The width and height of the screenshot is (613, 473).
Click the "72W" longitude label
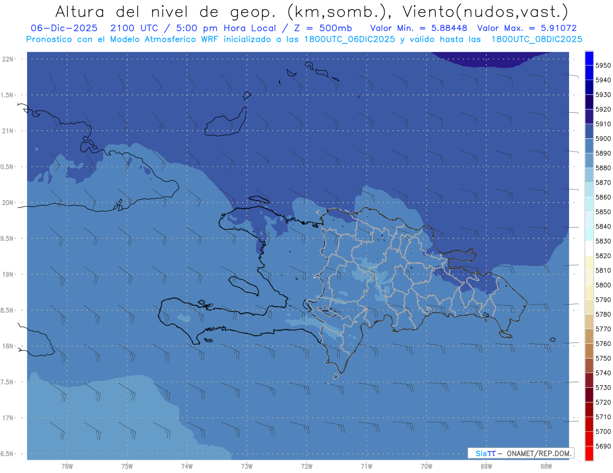click(307, 466)
